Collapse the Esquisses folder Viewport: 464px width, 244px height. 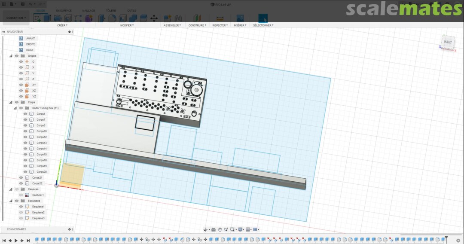click(x=11, y=201)
